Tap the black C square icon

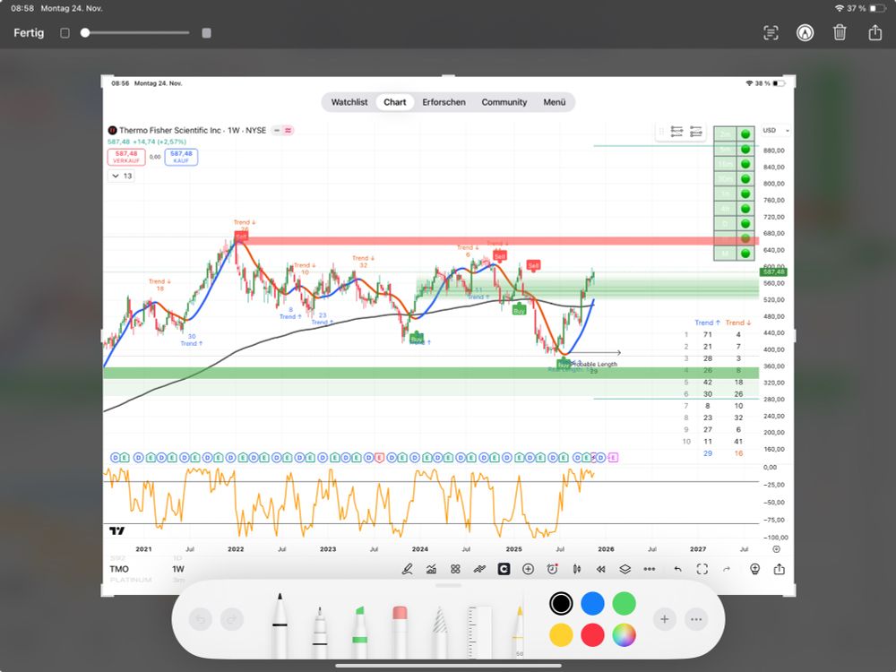coord(504,569)
